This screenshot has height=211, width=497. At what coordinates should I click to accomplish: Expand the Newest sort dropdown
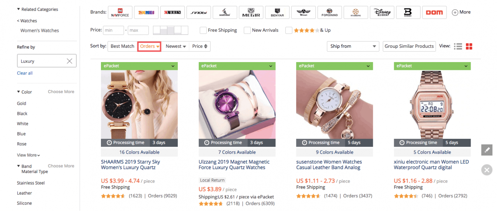176,46
